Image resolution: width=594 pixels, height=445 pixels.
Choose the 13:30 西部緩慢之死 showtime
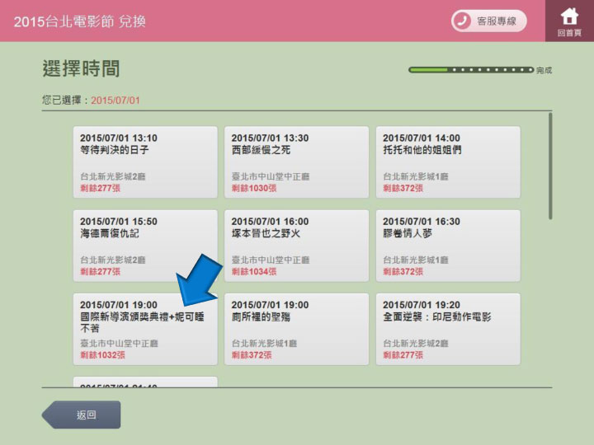point(296,162)
